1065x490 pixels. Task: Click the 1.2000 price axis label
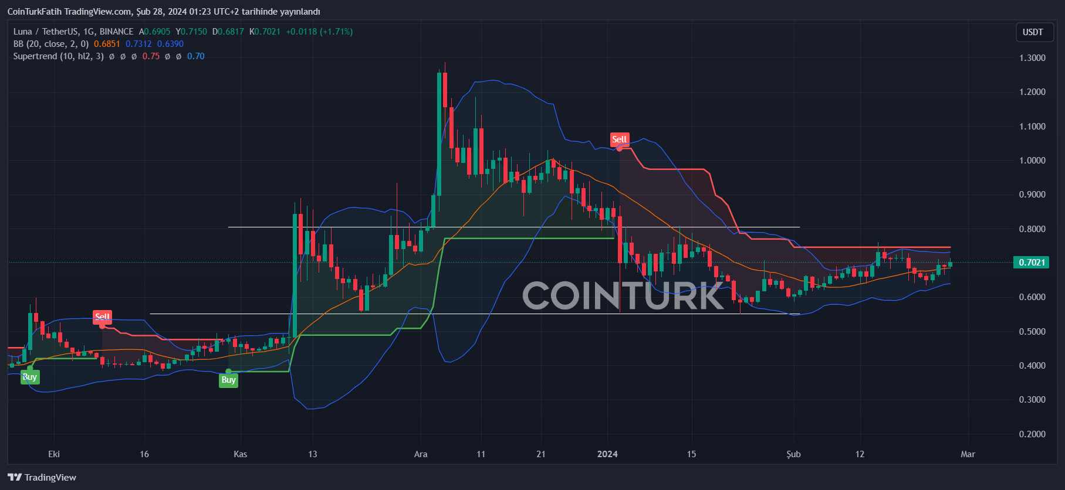tap(1032, 92)
